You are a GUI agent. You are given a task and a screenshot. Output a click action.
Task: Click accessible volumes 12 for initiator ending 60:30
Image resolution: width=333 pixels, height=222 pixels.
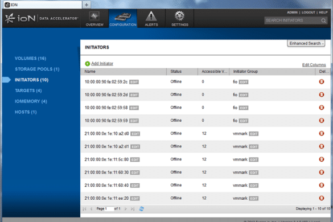tap(204, 172)
